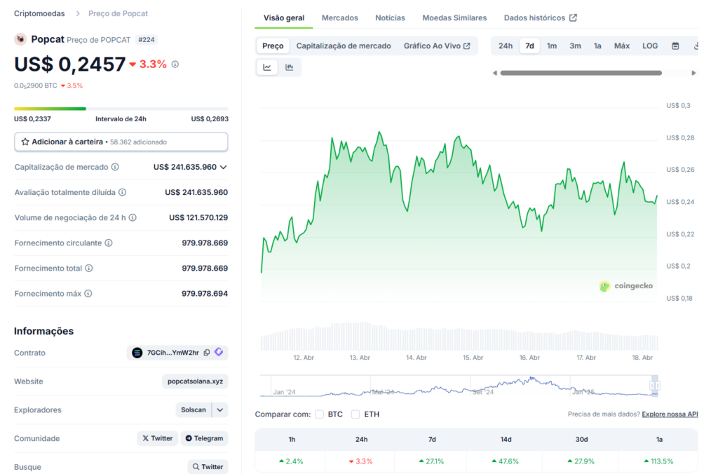Click the mini history overview chart

[x=458, y=386]
